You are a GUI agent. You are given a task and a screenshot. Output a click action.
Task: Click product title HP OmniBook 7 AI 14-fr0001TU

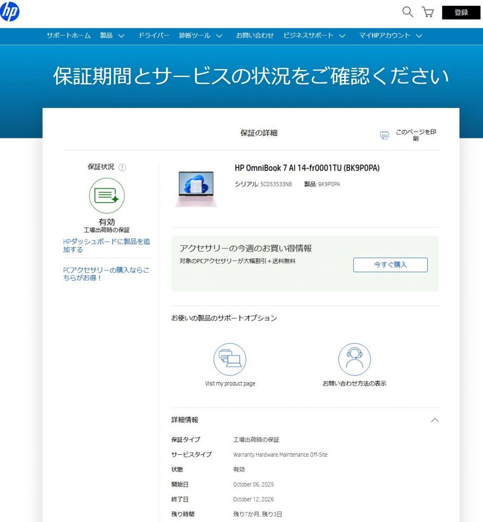[x=307, y=168]
